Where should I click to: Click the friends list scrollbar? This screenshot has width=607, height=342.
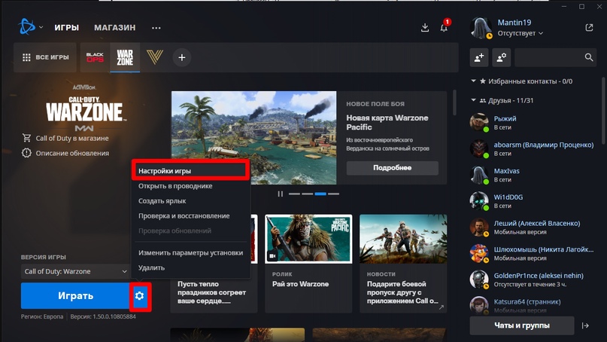[x=603, y=111]
